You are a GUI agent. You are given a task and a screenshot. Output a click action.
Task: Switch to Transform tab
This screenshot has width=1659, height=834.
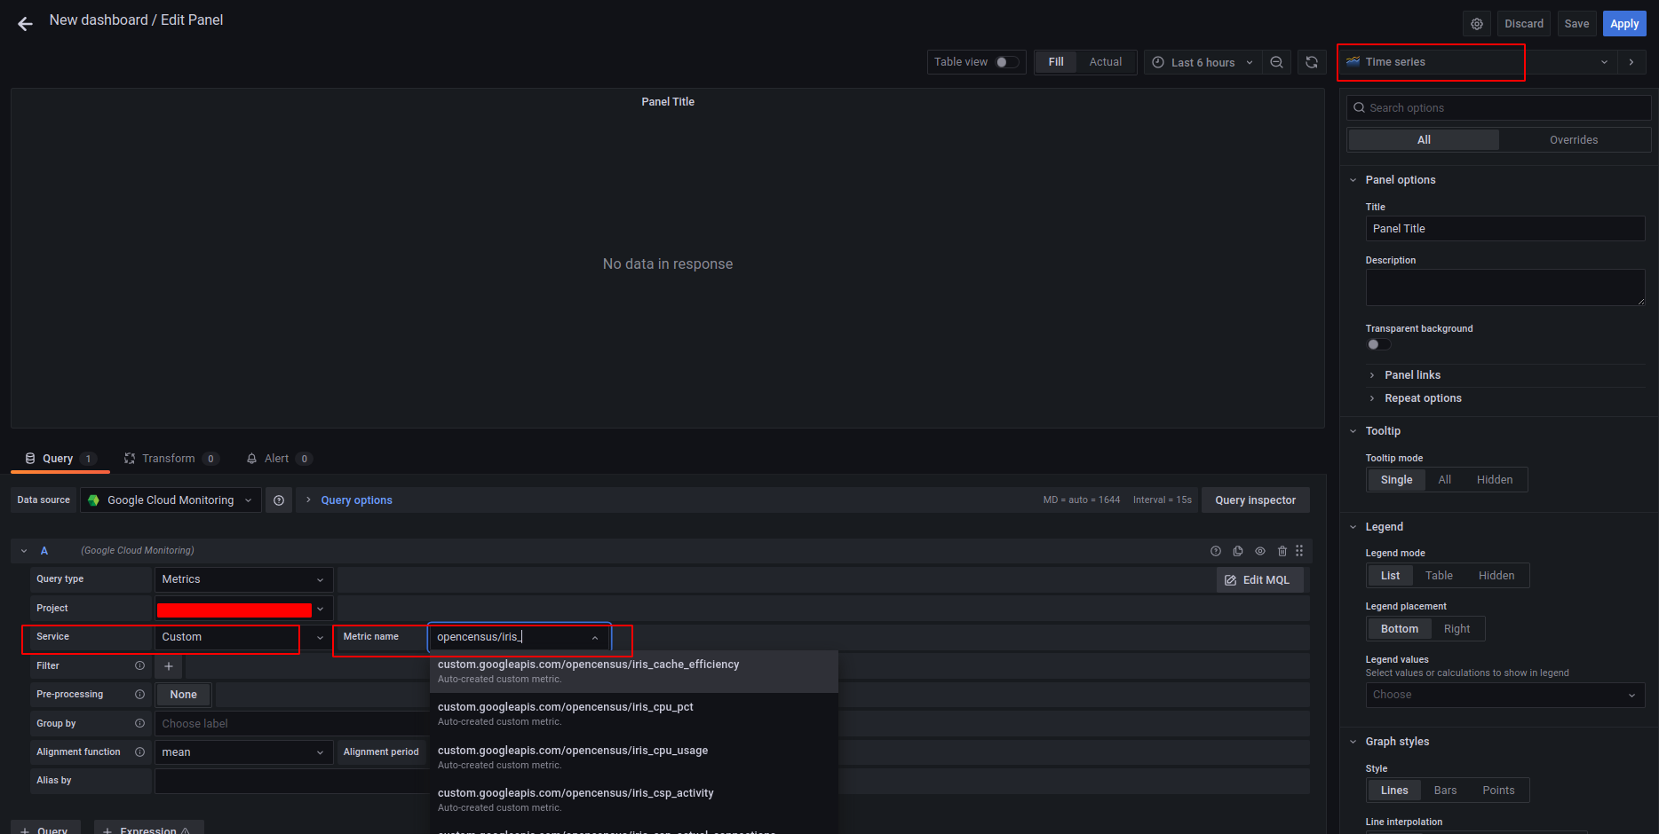pyautogui.click(x=171, y=459)
